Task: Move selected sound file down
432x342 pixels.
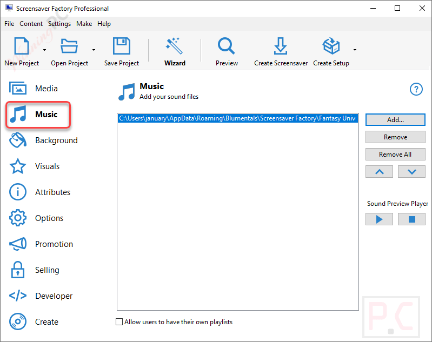Action: pos(411,172)
